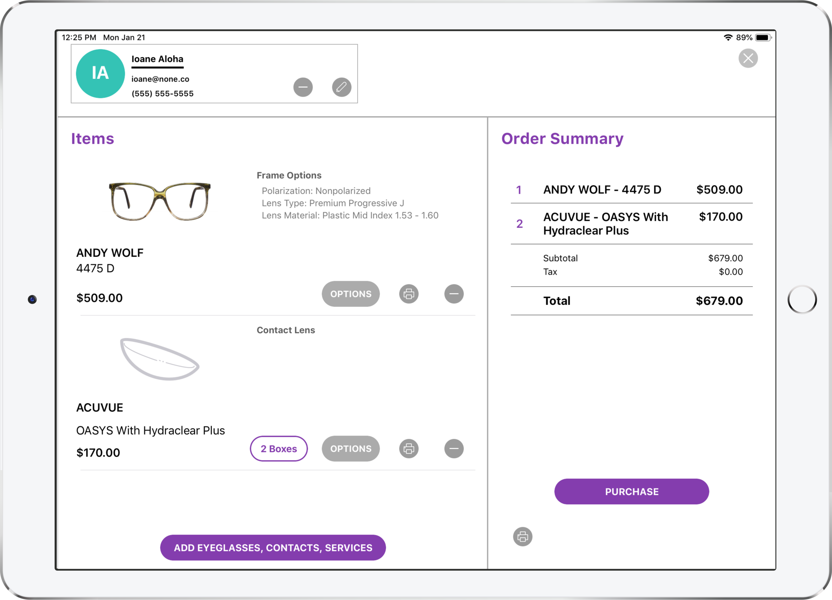Image resolution: width=832 pixels, height=600 pixels.
Task: Open the contact lens image
Action: tap(159, 359)
